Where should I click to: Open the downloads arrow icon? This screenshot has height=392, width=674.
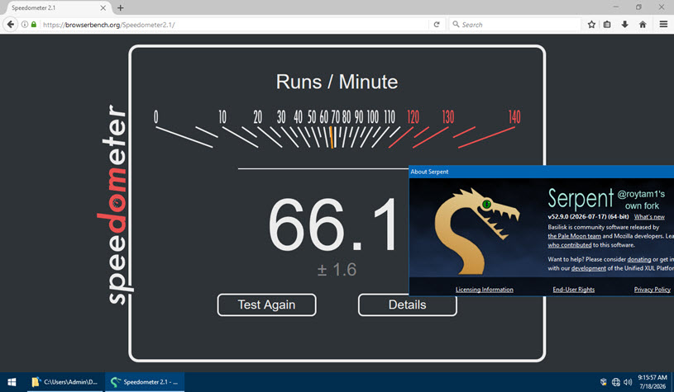point(625,25)
